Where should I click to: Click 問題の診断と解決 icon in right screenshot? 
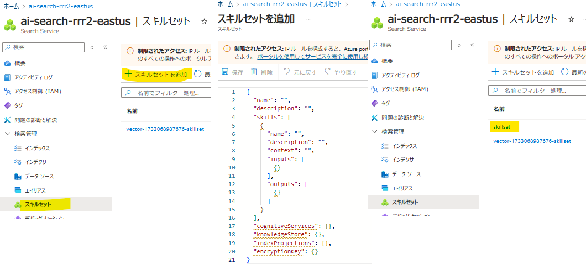pyautogui.click(x=375, y=118)
